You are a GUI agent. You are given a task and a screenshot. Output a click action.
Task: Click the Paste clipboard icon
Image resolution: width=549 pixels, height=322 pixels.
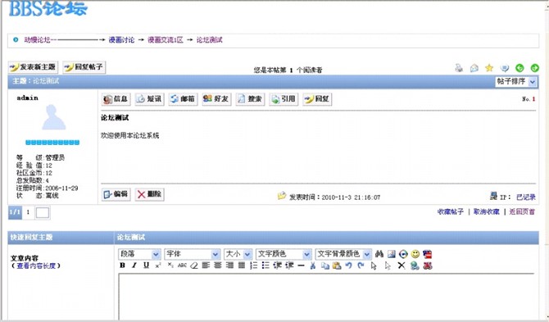(337, 265)
